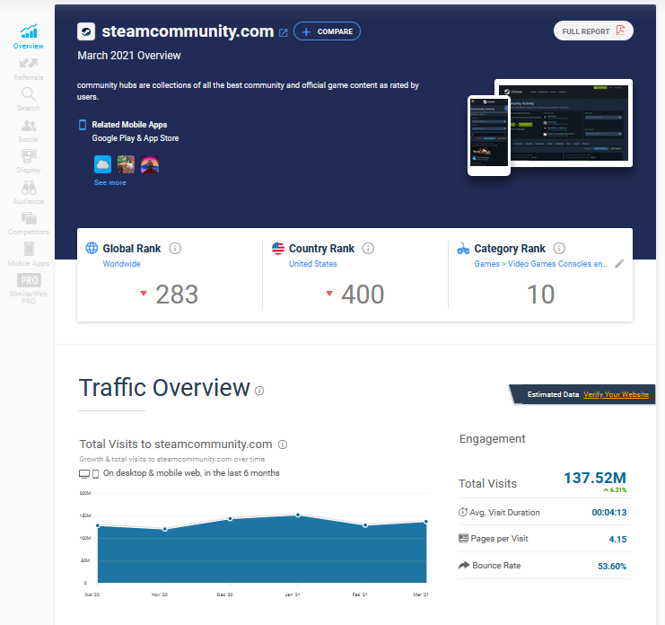This screenshot has width=665, height=625.
Task: Show info for Category Rank
Action: pos(559,248)
